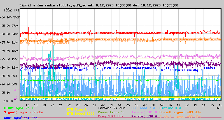The image size is (224, 120).
Task: Select the ETH Plug legend label
Action: [x=77, y=109]
